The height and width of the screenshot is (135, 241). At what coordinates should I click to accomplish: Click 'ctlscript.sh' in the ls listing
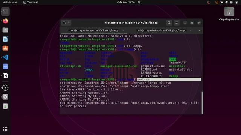(70, 66)
